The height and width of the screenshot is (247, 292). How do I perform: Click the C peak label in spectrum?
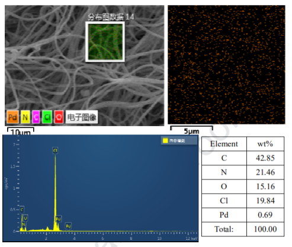(22, 209)
